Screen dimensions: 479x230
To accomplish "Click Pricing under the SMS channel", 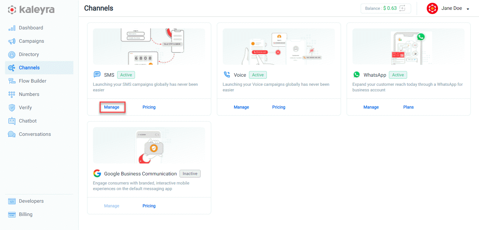I will coord(149,107).
